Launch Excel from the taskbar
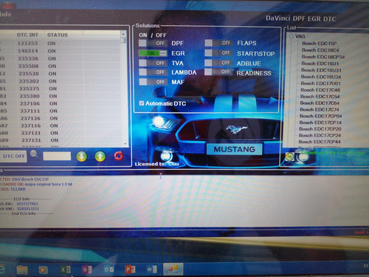Image resolution: width=369 pixels, height=277 pixels. [x=66, y=270]
